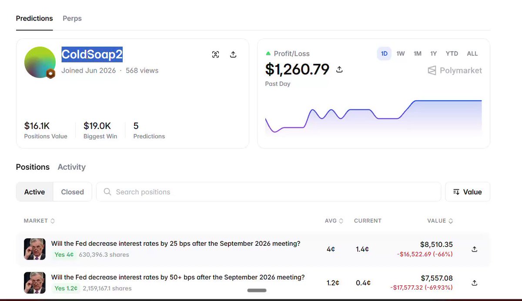
Task: Share the ColdSoap2 profile via upload icon
Action: (x=233, y=54)
